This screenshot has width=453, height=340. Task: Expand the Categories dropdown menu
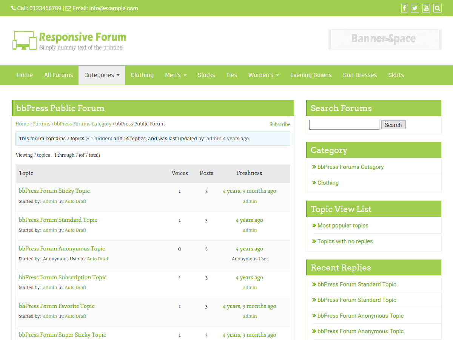pos(102,75)
